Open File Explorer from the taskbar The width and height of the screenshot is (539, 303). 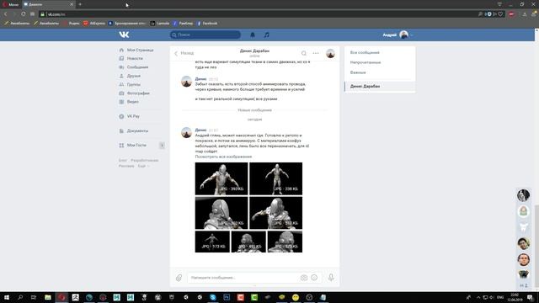[x=48, y=297]
